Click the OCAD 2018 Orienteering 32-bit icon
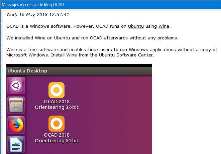 [57, 90]
